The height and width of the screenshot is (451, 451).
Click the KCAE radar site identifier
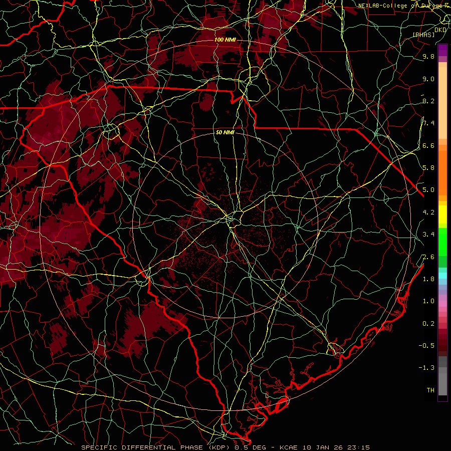point(288,447)
